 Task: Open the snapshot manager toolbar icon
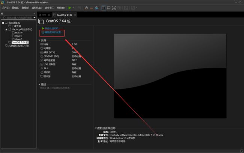coord(96,8)
